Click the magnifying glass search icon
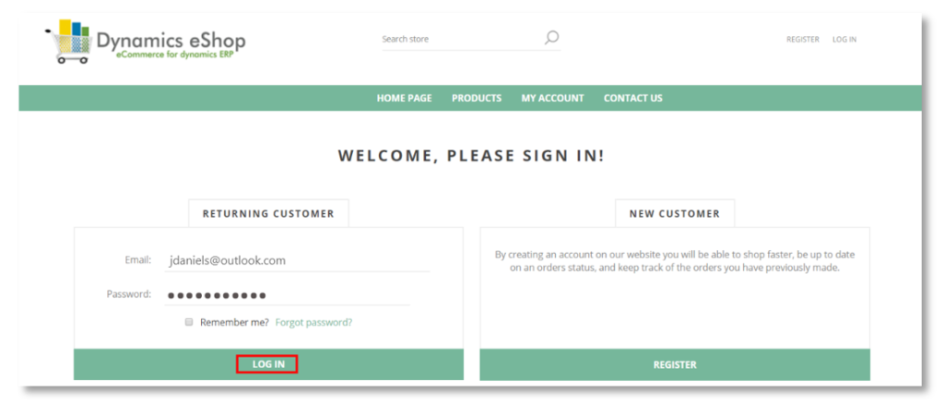Image resolution: width=944 pixels, height=405 pixels. [551, 38]
